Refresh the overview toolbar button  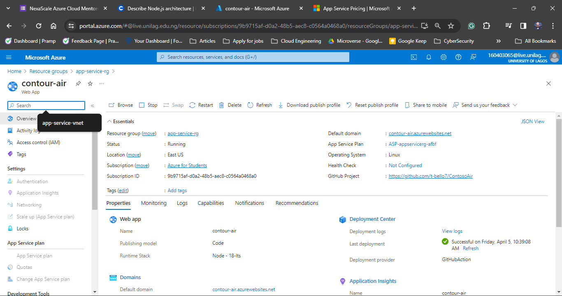260,105
